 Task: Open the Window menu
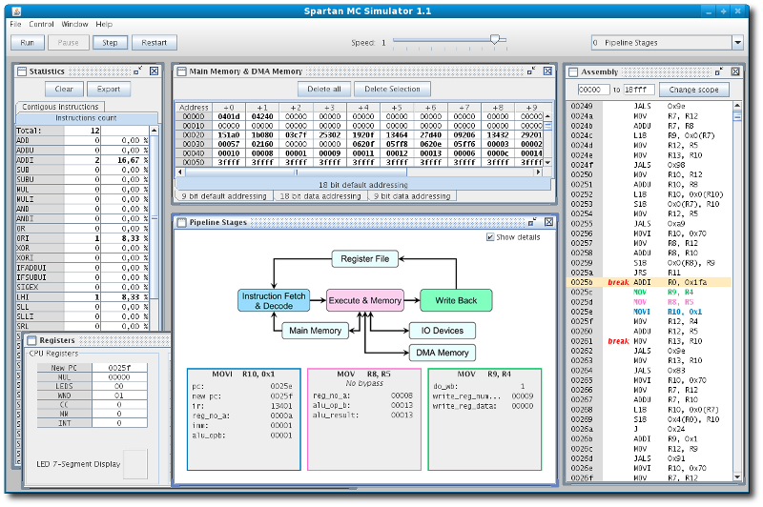[x=74, y=25]
